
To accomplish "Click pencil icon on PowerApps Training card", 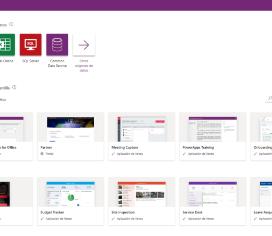I will tap(184, 154).
